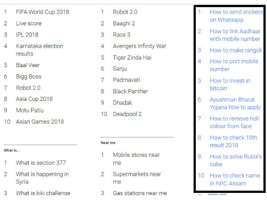Click How to check name in NRC Assam
The image size is (267, 200).
234,179
